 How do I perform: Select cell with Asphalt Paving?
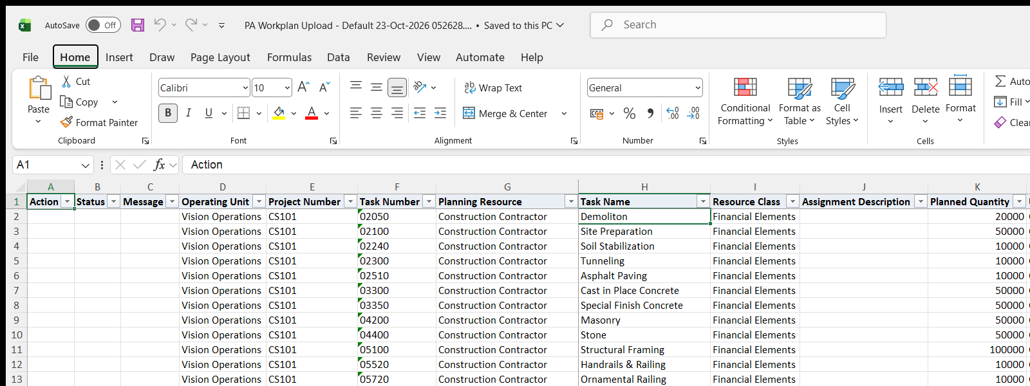point(644,275)
